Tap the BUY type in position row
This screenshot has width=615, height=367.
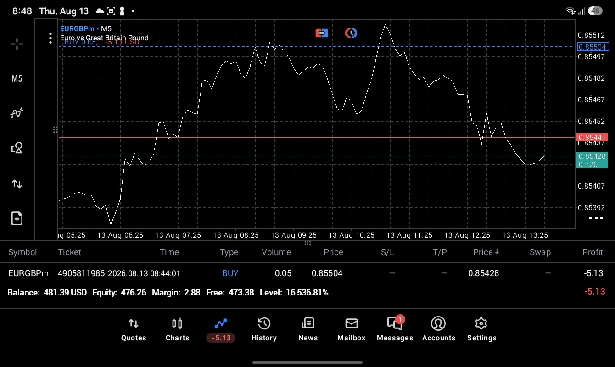230,273
